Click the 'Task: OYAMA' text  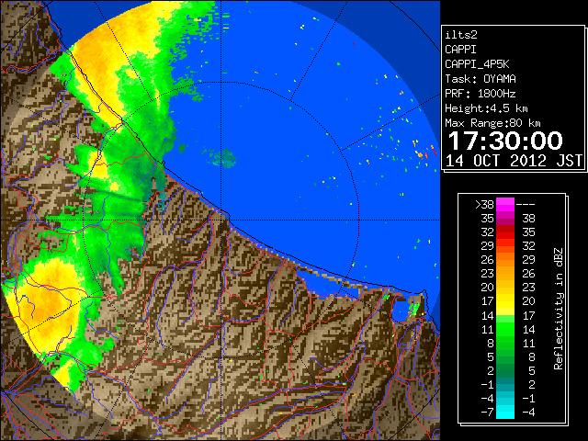(x=481, y=79)
